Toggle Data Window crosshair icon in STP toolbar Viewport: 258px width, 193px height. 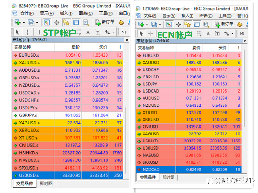[57, 23]
